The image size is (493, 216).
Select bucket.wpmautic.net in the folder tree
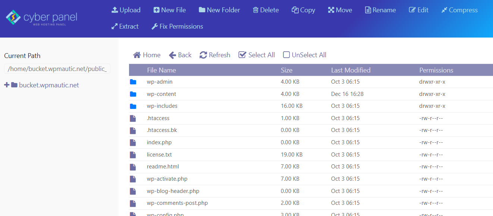click(x=49, y=85)
